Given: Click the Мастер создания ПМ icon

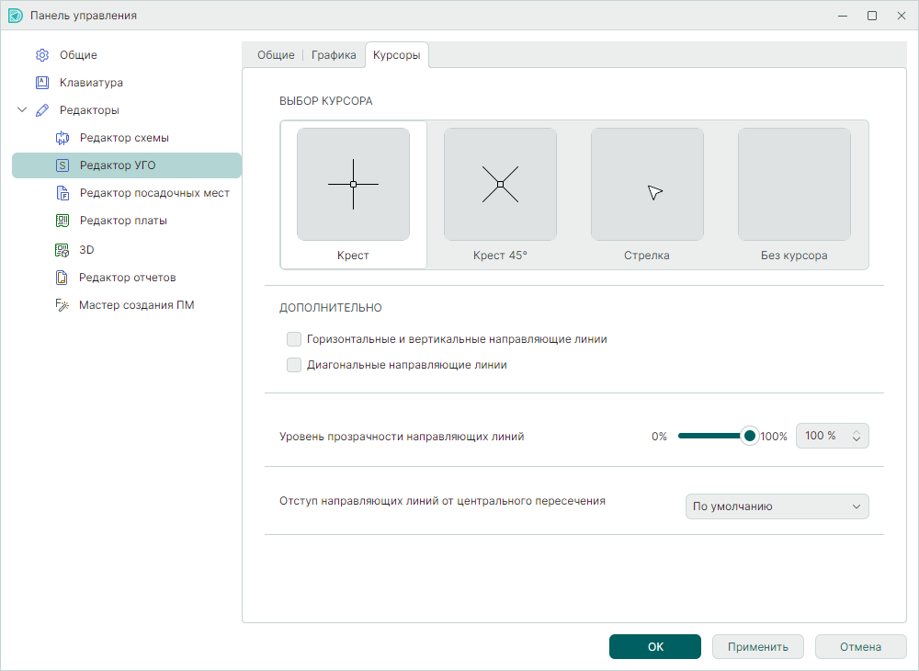Looking at the screenshot, I should (x=62, y=305).
